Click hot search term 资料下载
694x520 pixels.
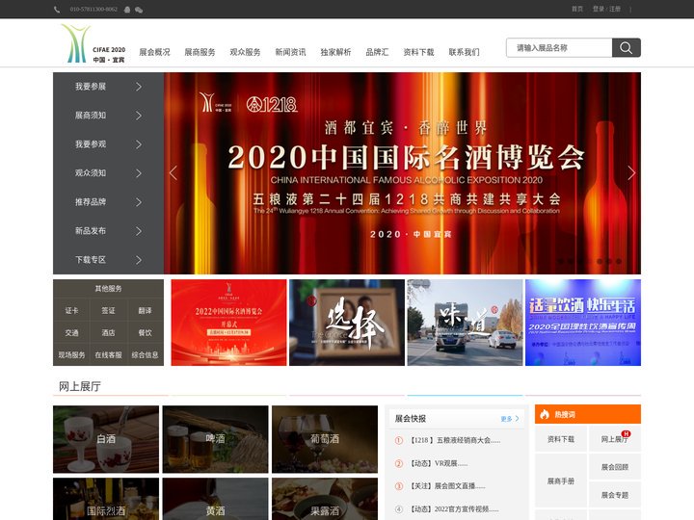[561, 439]
